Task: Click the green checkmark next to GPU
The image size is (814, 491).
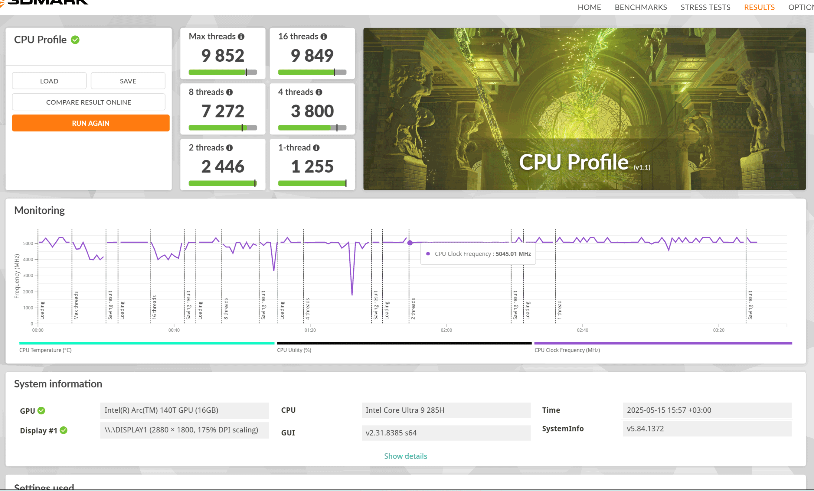Action: click(x=41, y=411)
